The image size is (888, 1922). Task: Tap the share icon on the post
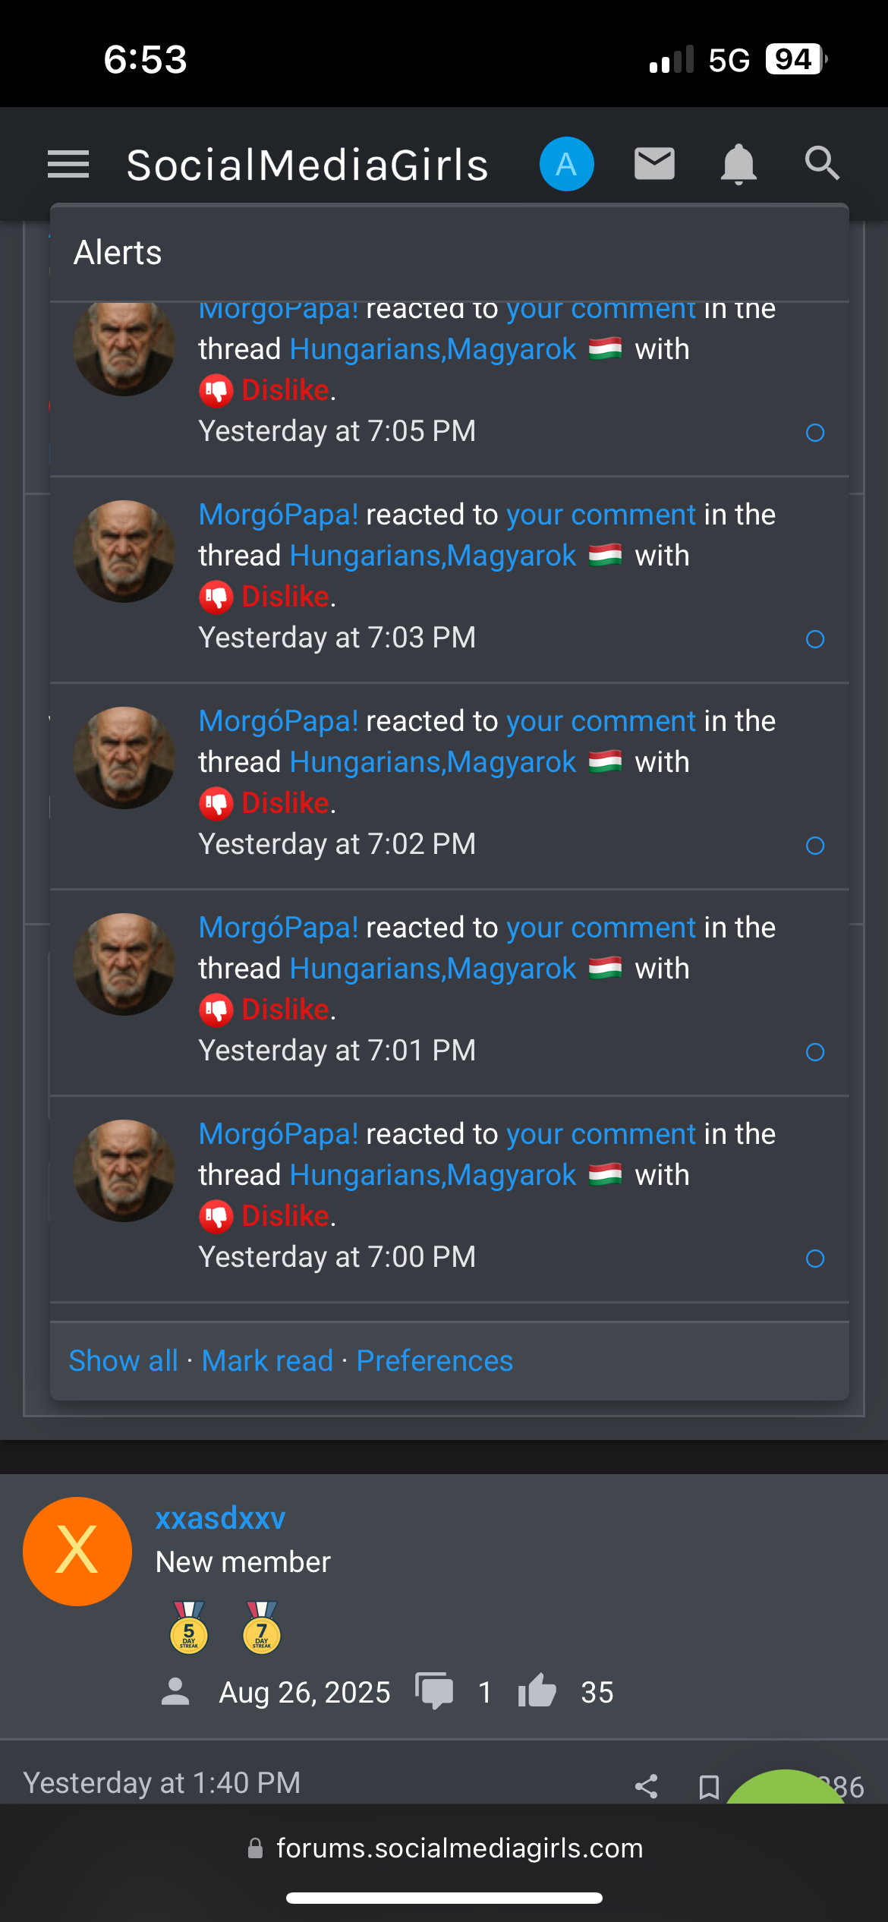point(646,1786)
